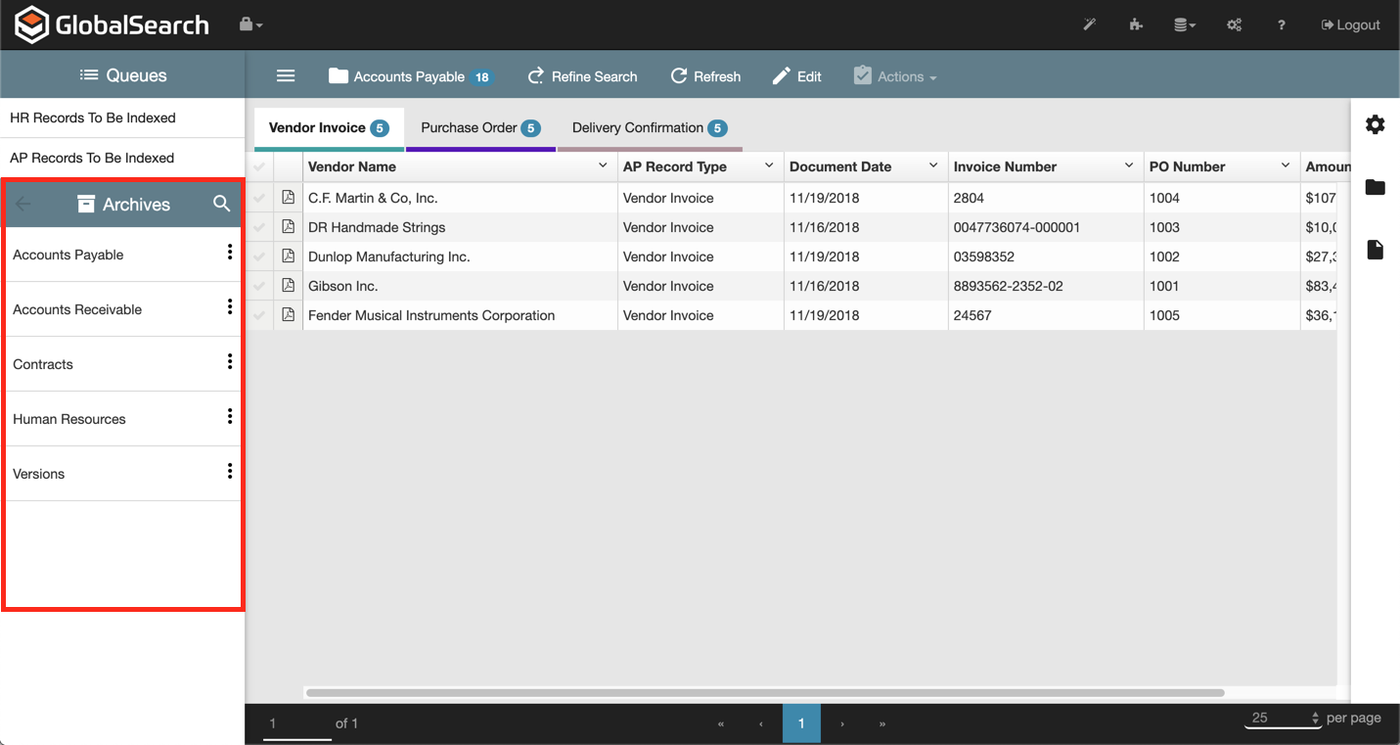Screen dimensions: 1400x745
Task: Click the Archives search magnifier icon
Action: 222,204
